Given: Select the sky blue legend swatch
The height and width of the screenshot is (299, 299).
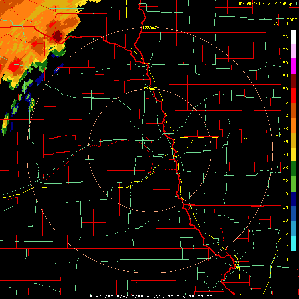Looking at the screenshot, I should tap(293, 229).
